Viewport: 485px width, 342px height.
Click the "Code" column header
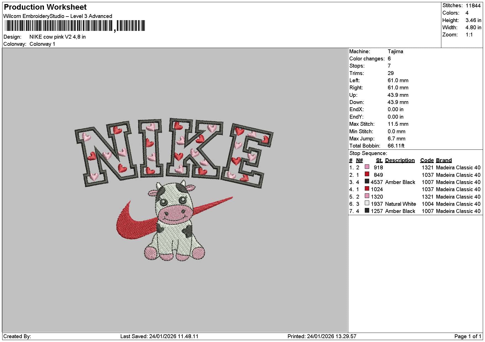(x=427, y=161)
